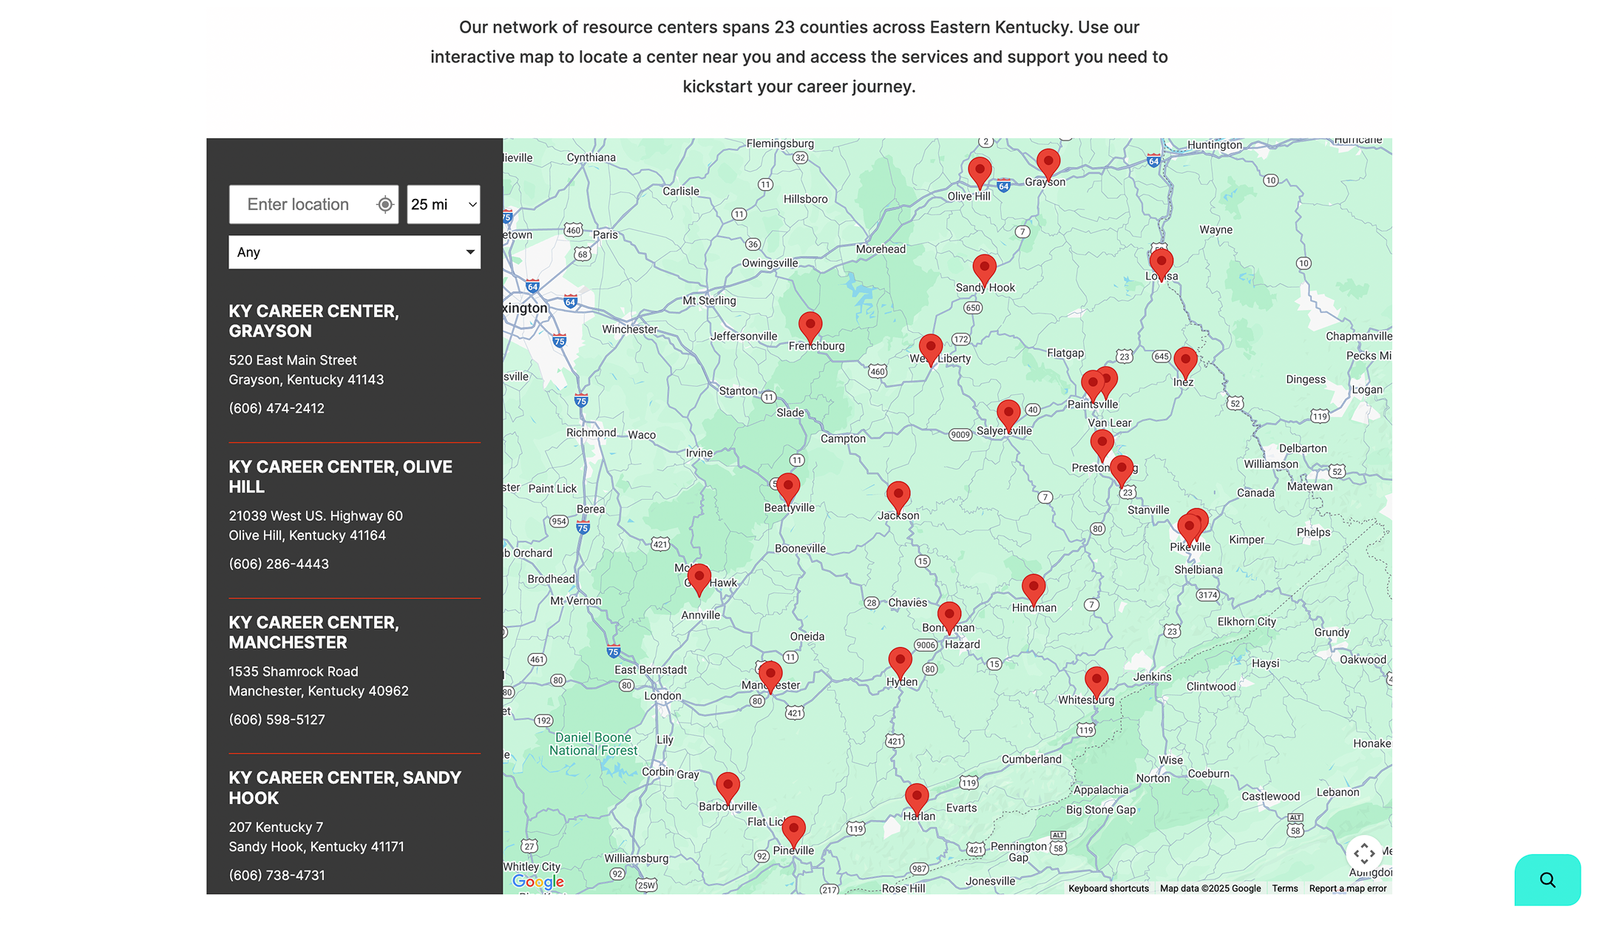The image size is (1597, 926).
Task: Open the map camera controls button
Action: coord(1364,854)
